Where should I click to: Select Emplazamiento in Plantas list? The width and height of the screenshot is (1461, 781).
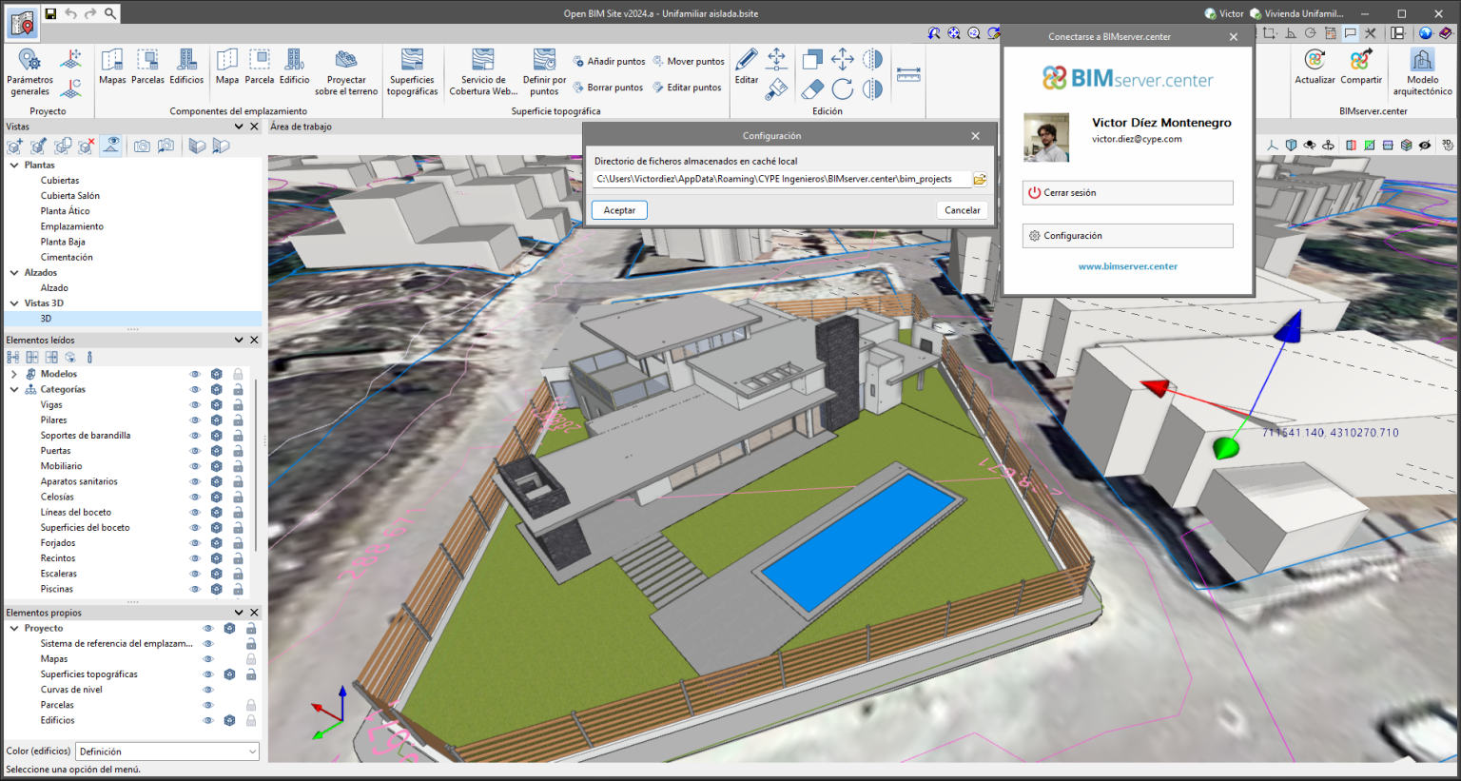click(x=72, y=226)
